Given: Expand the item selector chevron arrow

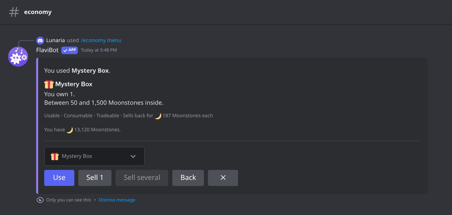Looking at the screenshot, I should click(x=133, y=156).
